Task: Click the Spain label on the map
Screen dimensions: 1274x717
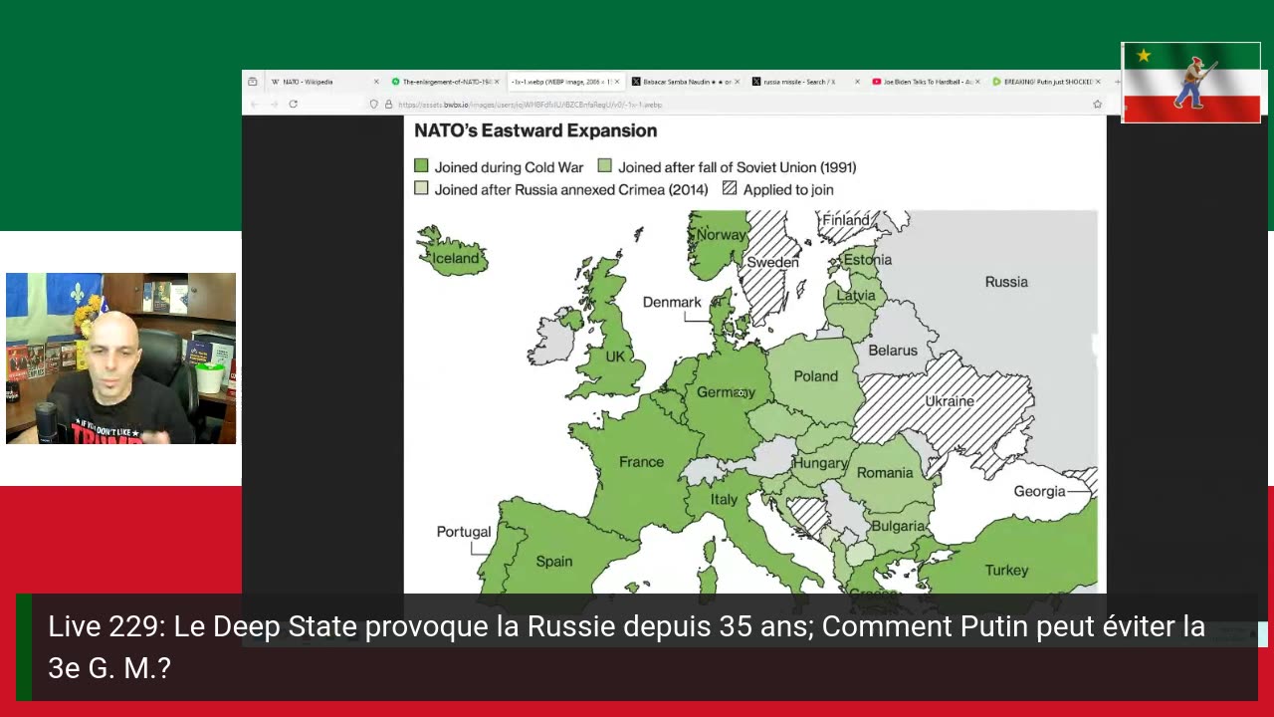Action: coord(554,562)
